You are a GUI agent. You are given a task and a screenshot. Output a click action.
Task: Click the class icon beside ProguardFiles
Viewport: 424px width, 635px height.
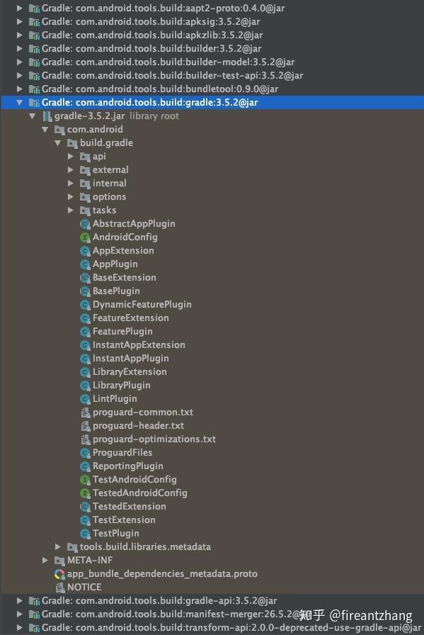click(x=85, y=453)
